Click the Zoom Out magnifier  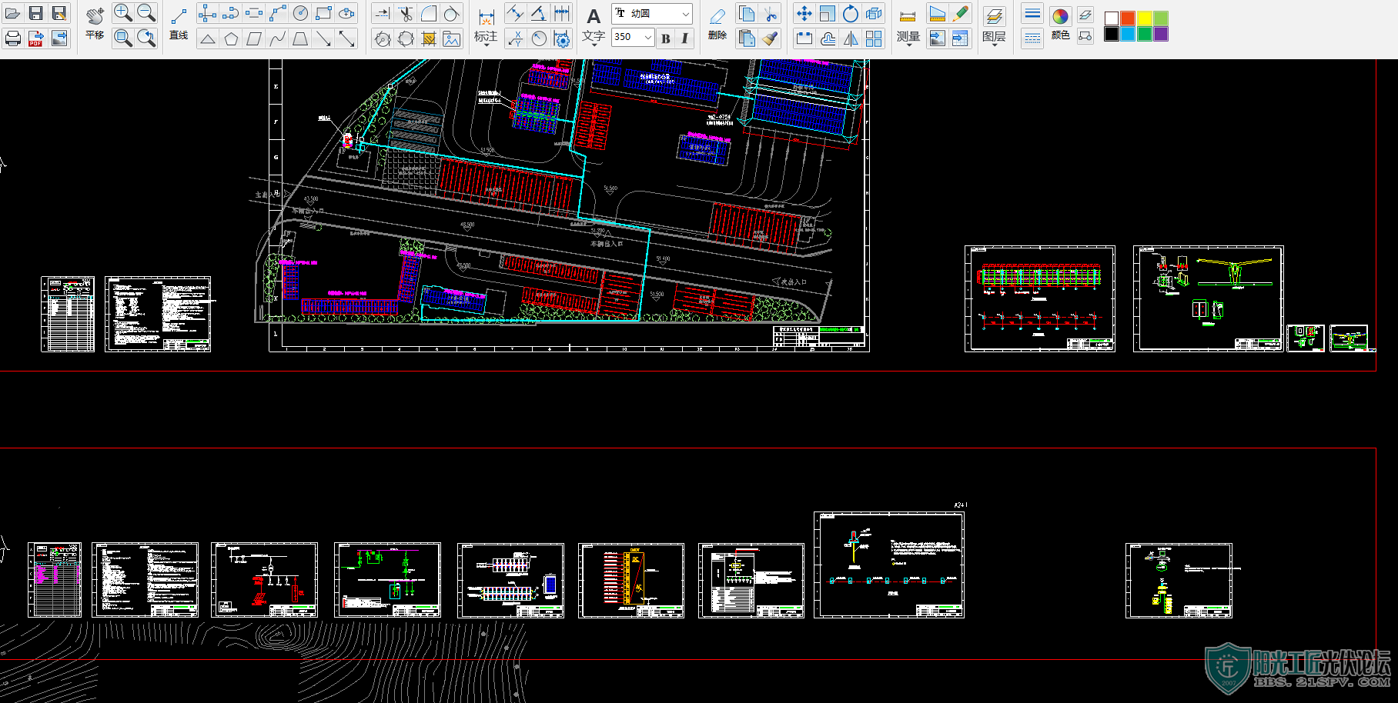(x=146, y=13)
